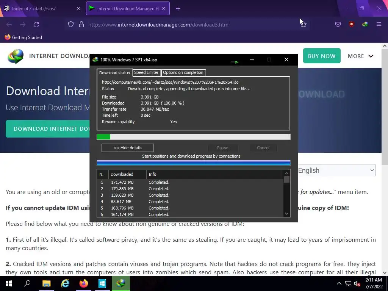
Task: Open the Windows Start menu
Action: click(x=9, y=283)
